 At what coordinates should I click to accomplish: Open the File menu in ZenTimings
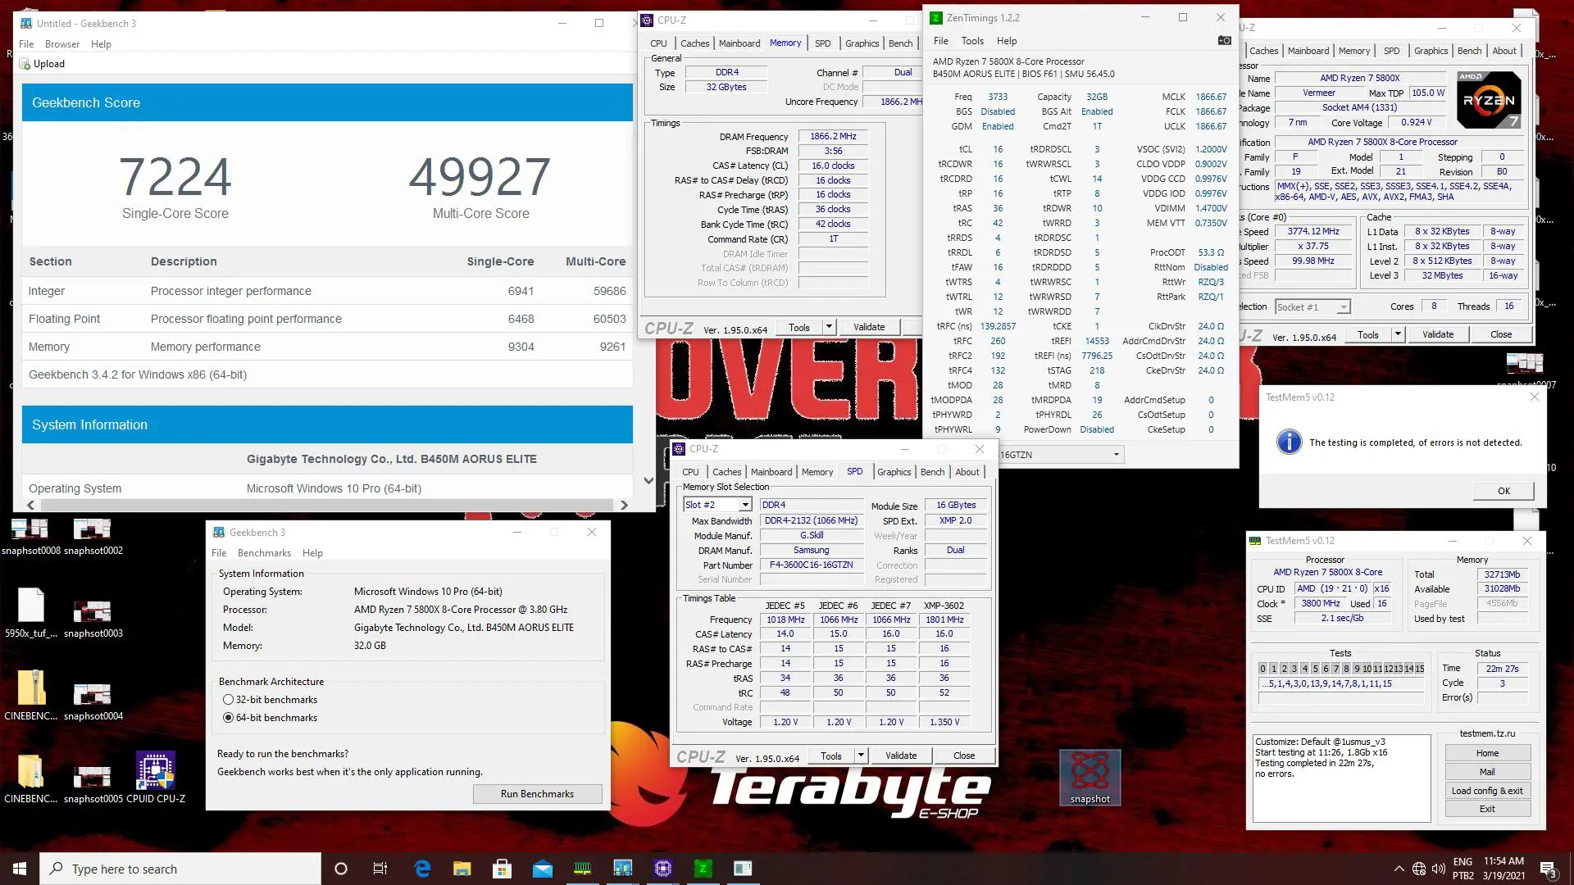pos(940,41)
